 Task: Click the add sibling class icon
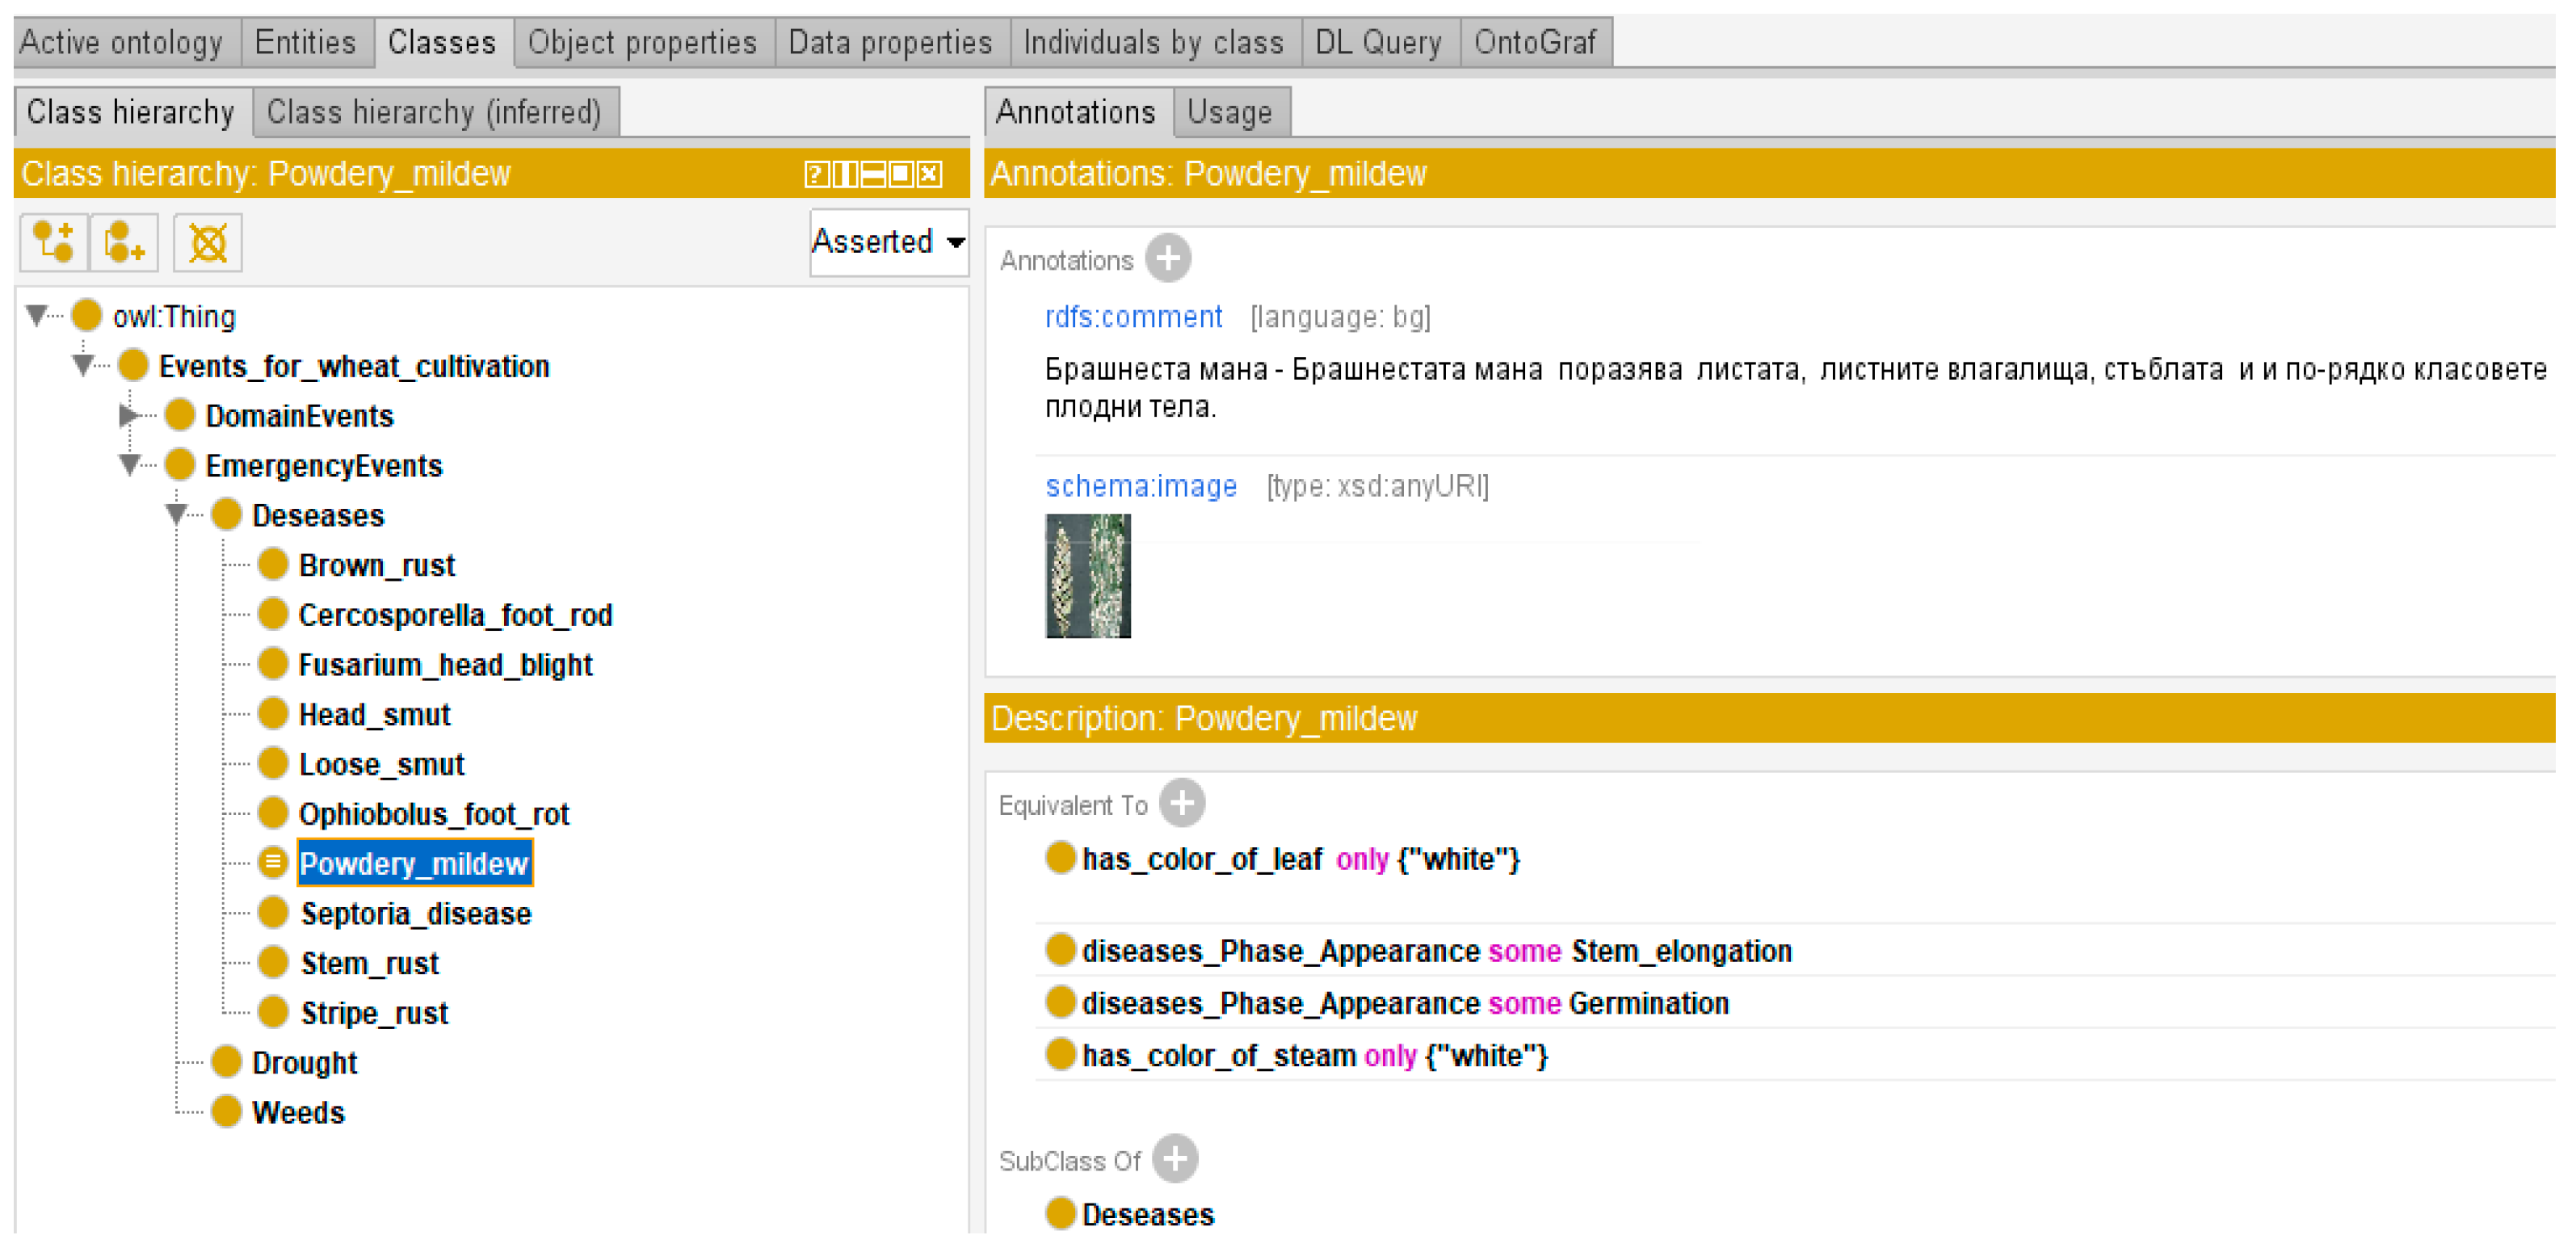pyautogui.click(x=124, y=243)
